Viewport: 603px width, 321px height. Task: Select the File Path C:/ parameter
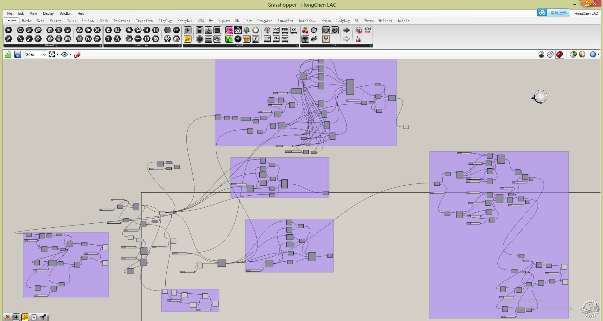click(x=176, y=30)
